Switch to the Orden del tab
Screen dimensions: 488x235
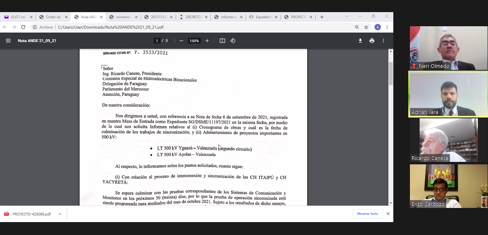[53, 17]
